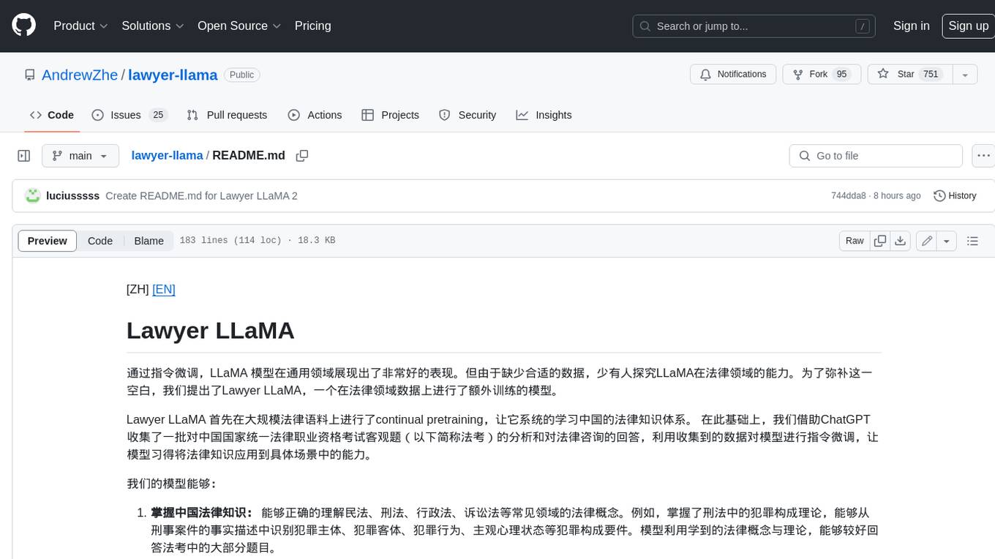Switch to Code view mode
The image size is (995, 559).
100,241
